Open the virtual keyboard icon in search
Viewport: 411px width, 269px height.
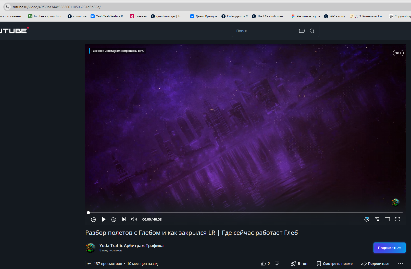click(x=302, y=31)
